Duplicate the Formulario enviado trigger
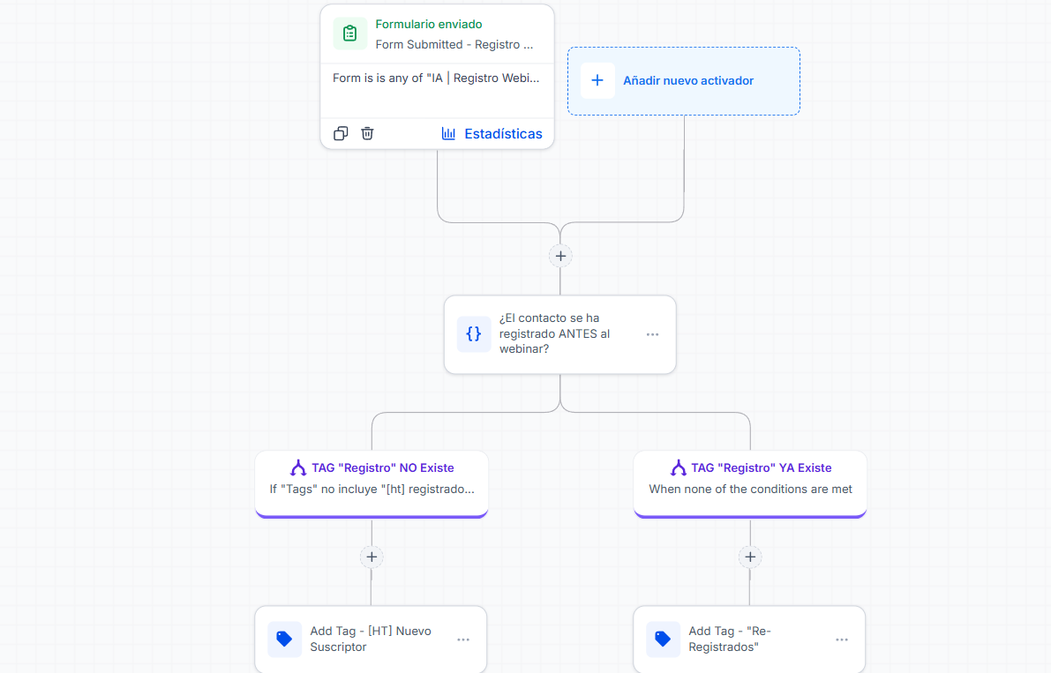This screenshot has width=1051, height=673. [341, 133]
